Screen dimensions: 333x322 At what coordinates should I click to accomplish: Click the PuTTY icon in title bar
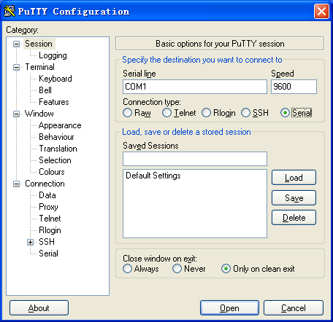(9, 11)
